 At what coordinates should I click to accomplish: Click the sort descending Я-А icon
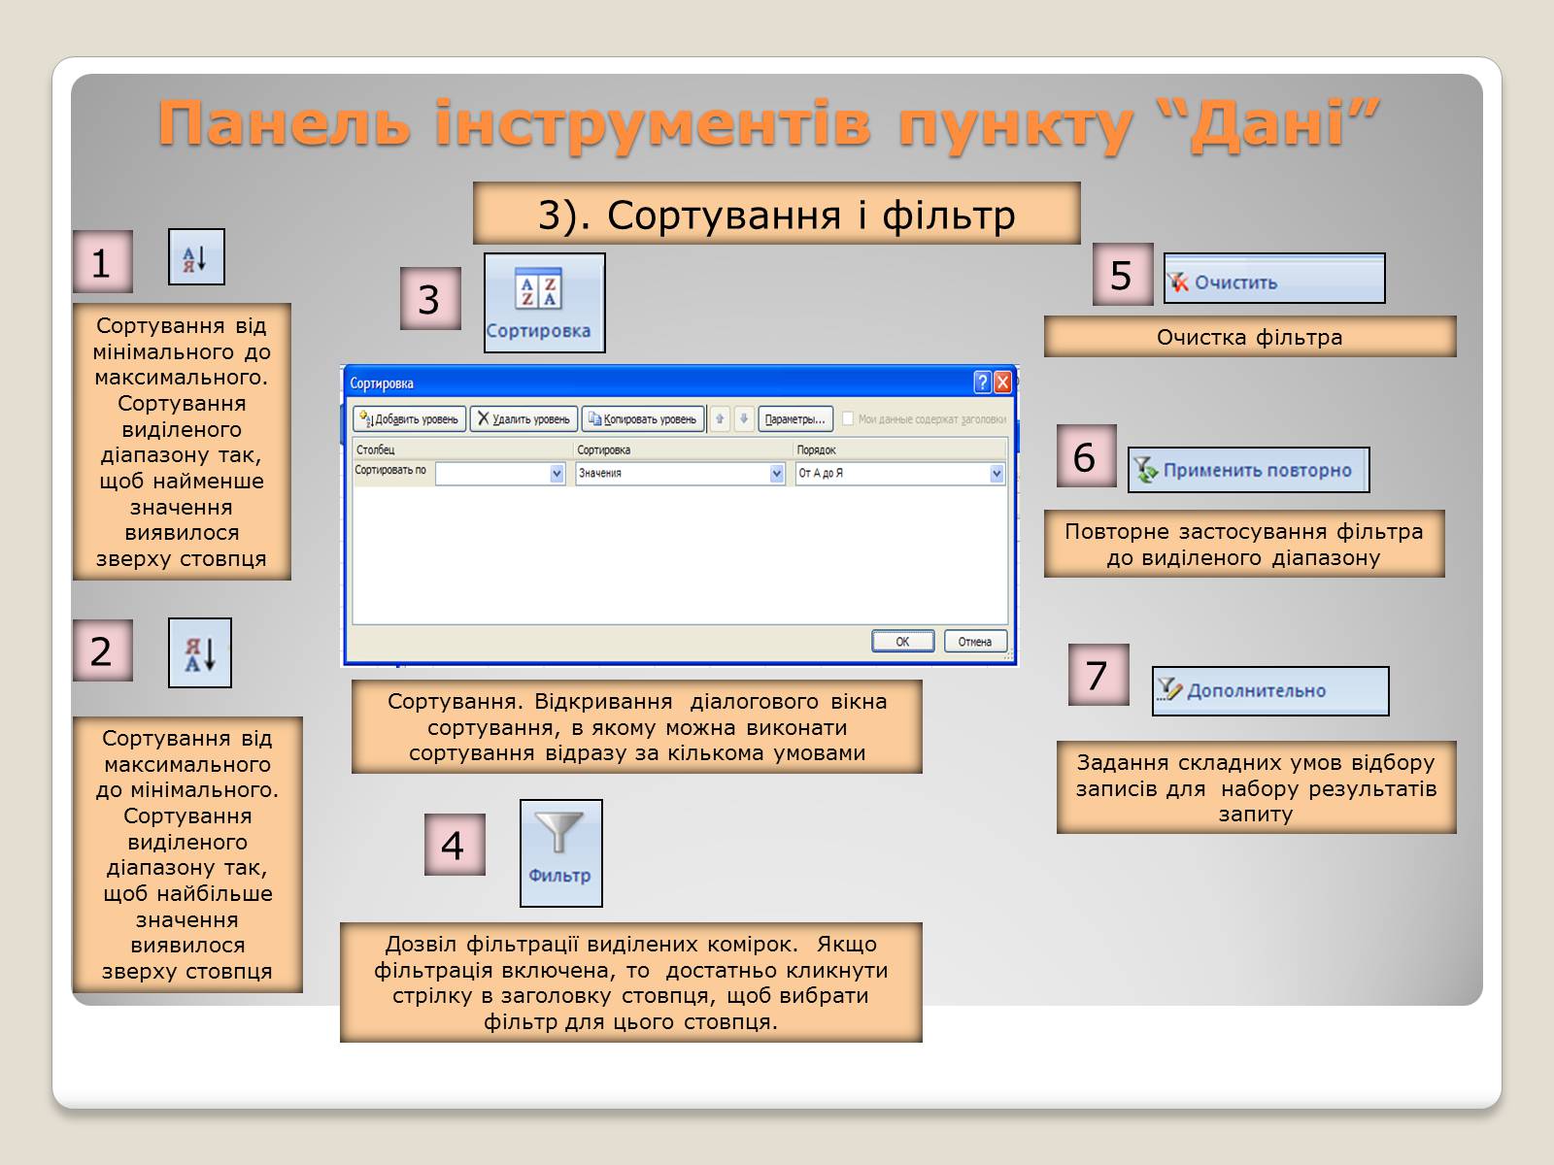pyautogui.click(x=200, y=653)
